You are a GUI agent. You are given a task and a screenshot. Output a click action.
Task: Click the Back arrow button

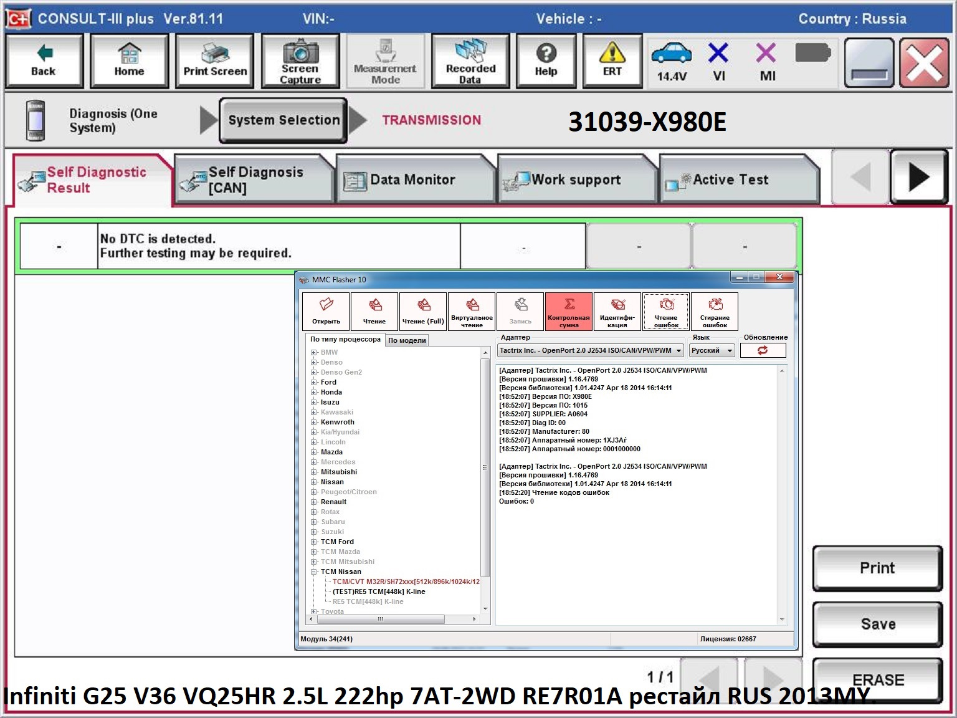tap(44, 61)
